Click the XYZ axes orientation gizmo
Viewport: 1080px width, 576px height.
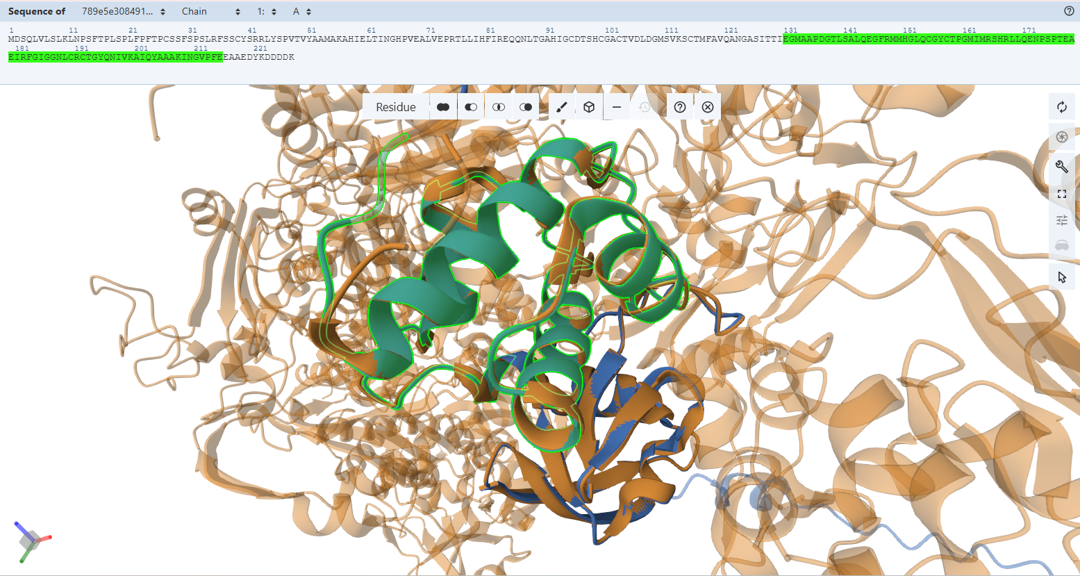click(31, 541)
